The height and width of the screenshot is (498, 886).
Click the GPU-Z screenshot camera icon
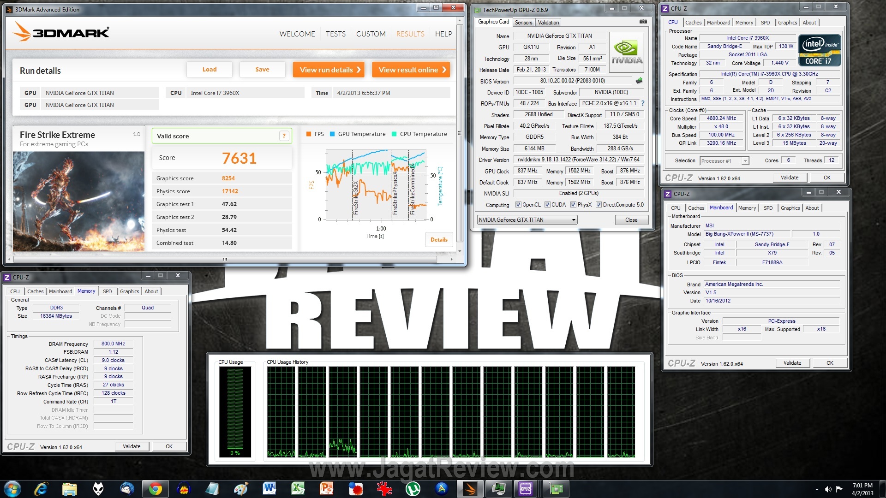(x=643, y=22)
